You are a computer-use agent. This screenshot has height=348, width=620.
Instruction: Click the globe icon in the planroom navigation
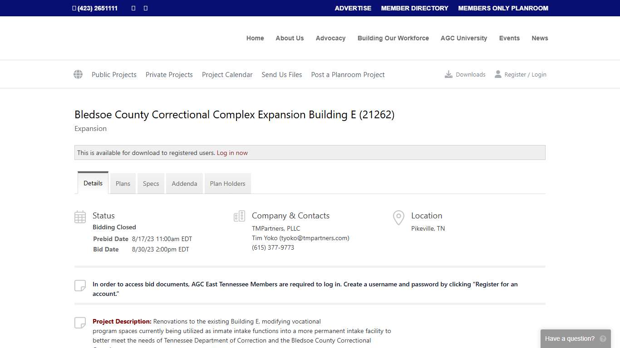click(x=78, y=74)
